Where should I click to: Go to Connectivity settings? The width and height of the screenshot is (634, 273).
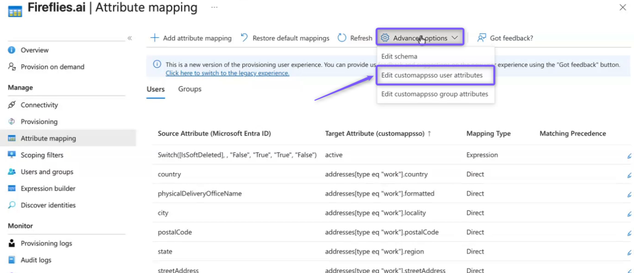click(x=39, y=104)
